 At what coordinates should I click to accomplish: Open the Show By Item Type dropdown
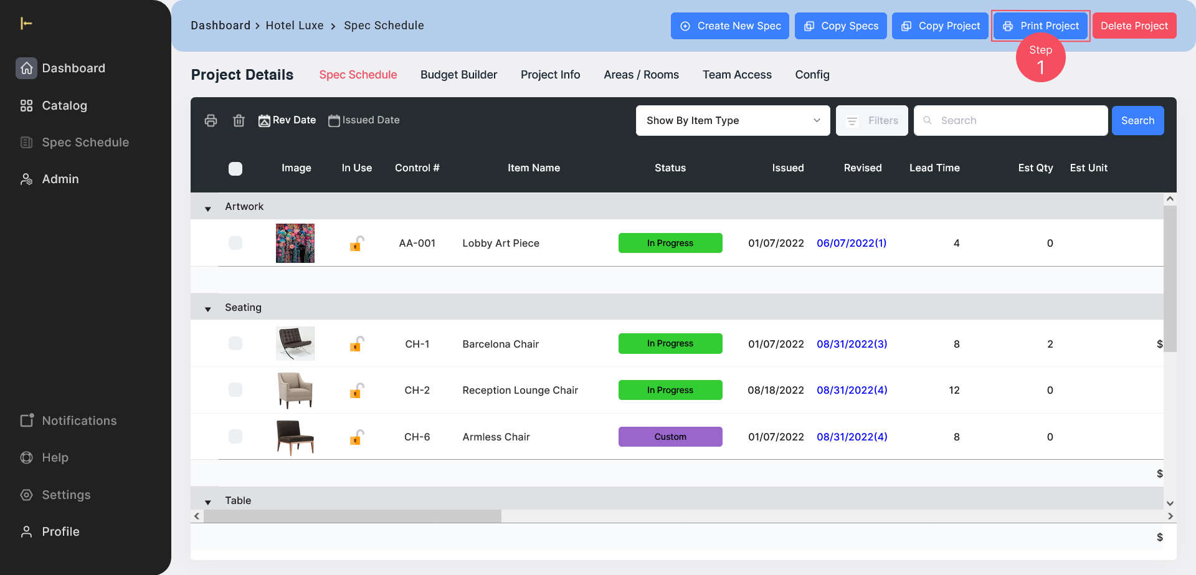[x=733, y=120]
